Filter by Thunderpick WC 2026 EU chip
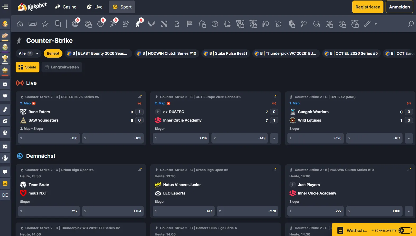 click(x=286, y=53)
